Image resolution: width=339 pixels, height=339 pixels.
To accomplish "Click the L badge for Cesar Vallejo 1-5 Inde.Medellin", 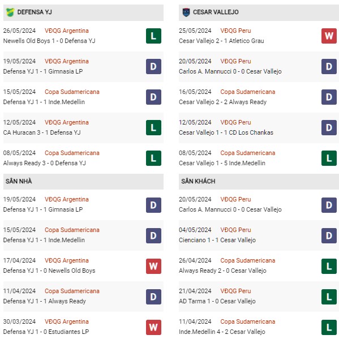I will pos(329,158).
